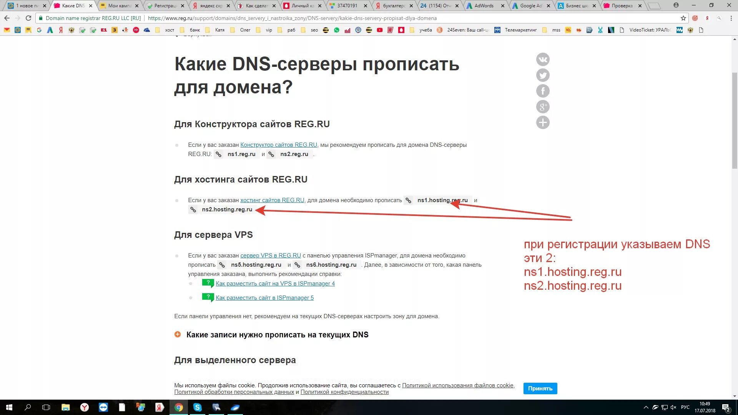
Task: Open taskbar search magnifier
Action: click(x=28, y=407)
